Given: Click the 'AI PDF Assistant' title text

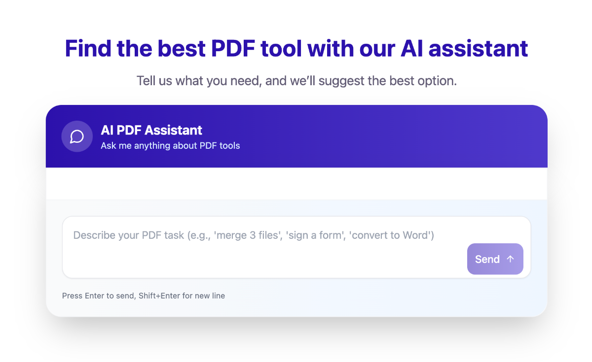Looking at the screenshot, I should click(x=151, y=130).
